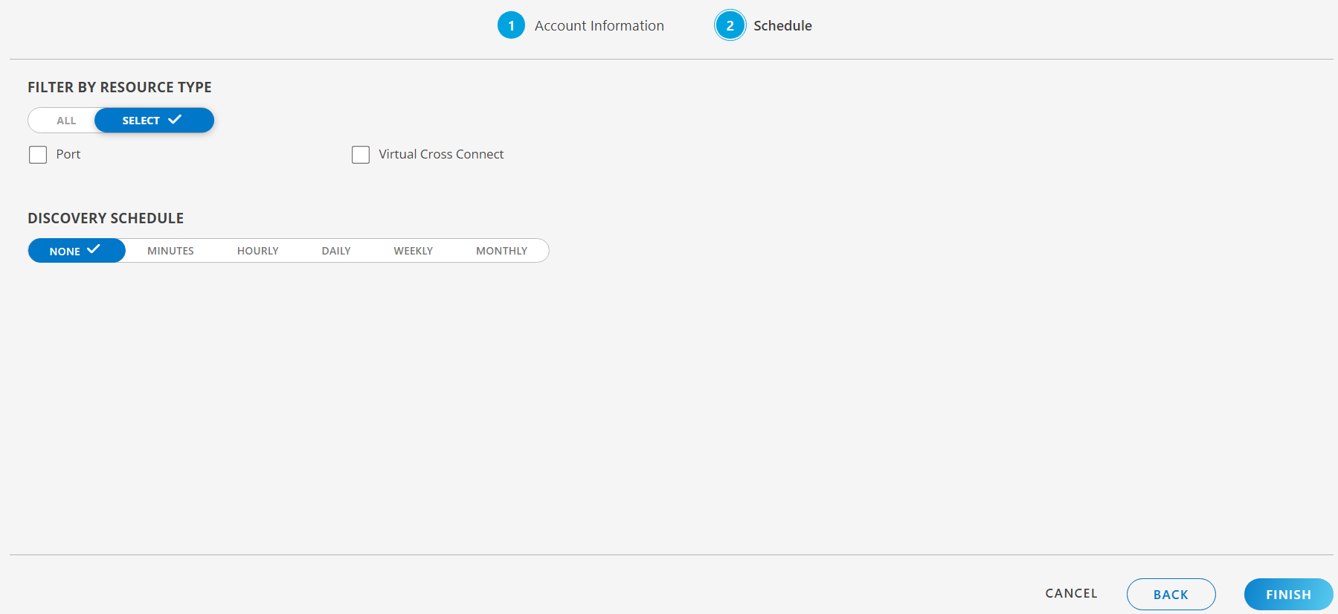Check the Virtual Cross Connect checkbox
Screen dimensions: 1338x614
[x=361, y=155]
